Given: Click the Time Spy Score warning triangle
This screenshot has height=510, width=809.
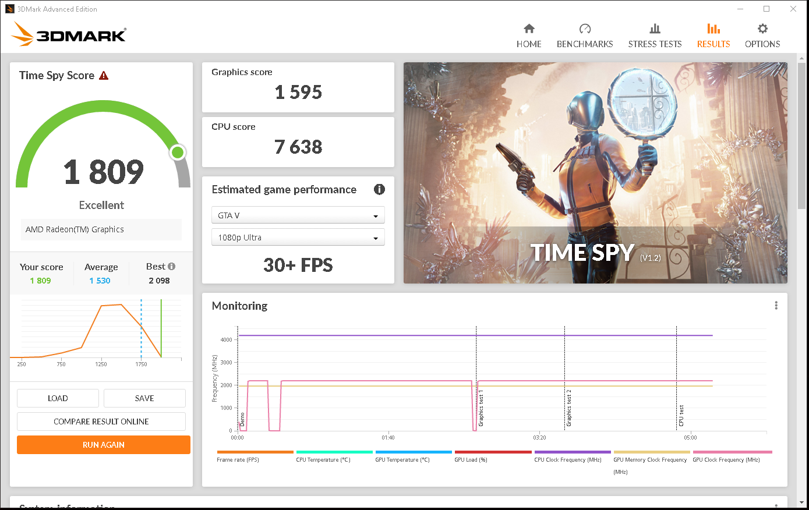Looking at the screenshot, I should click(104, 76).
